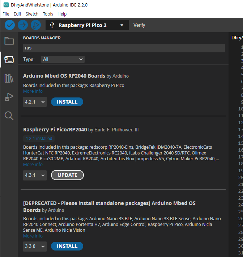Click the 'by Earle F. Philhower, III' author text
Viewport: 243px width, 257px height.
(x=114, y=130)
